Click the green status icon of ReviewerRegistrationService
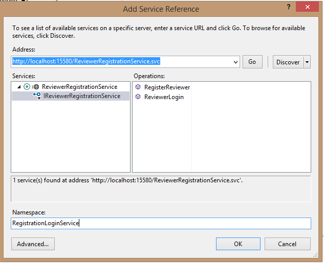The image size is (324, 263). coord(27,87)
